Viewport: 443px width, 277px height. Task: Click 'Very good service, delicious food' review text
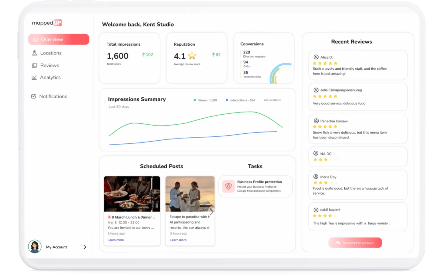(x=339, y=103)
